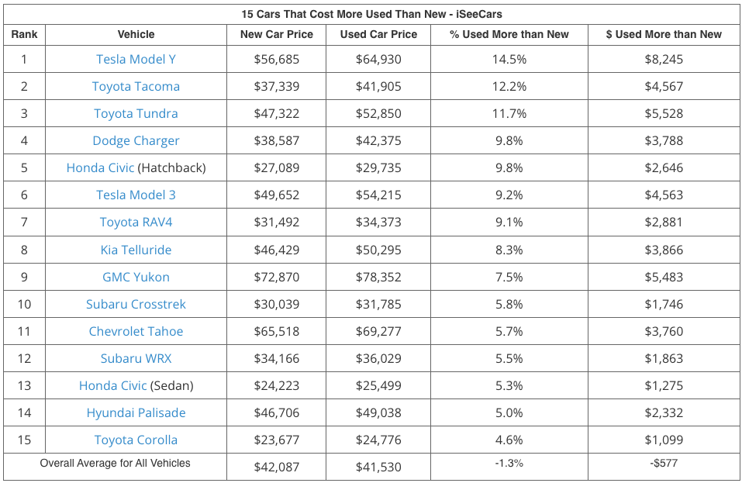
Task: Visit the GMC Yukon link
Action: click(136, 277)
